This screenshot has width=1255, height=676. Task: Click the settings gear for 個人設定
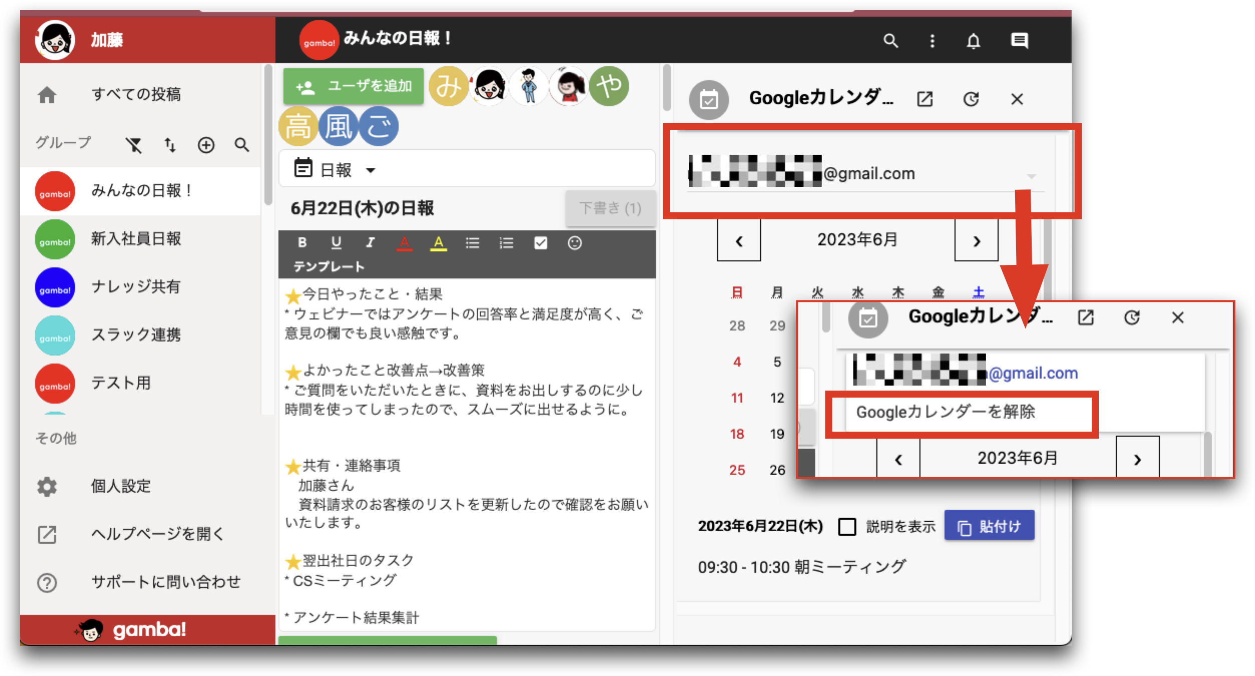point(47,486)
